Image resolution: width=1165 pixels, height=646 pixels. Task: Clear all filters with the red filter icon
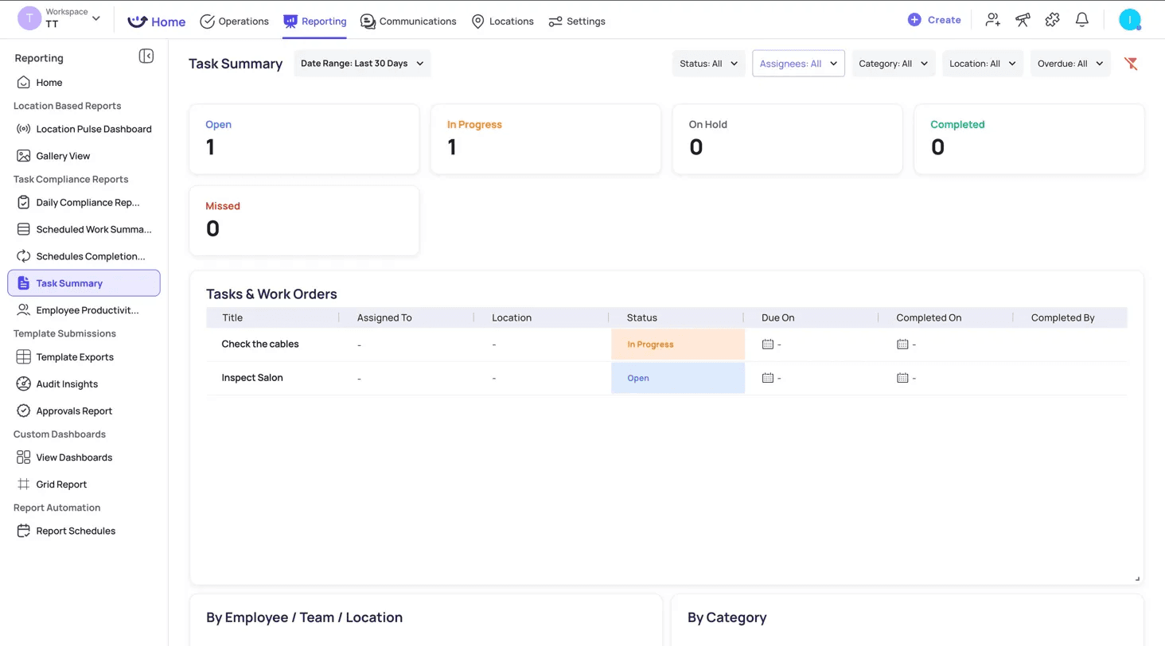click(x=1131, y=64)
